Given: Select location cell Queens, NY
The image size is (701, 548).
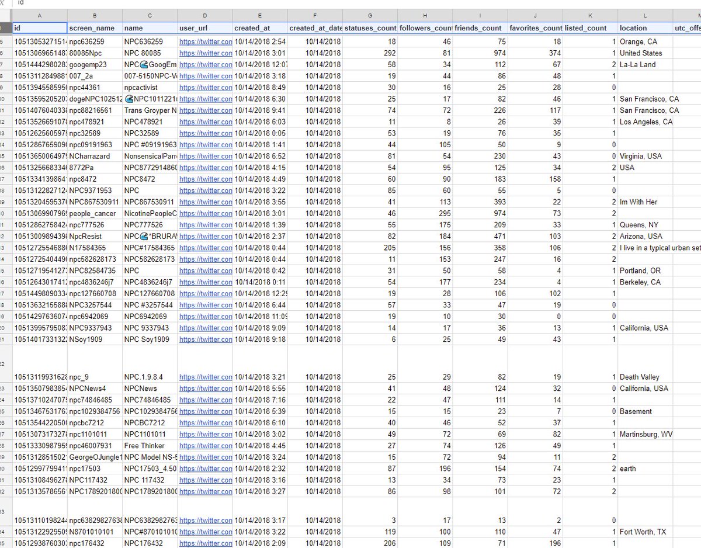Looking at the screenshot, I should click(646, 225).
